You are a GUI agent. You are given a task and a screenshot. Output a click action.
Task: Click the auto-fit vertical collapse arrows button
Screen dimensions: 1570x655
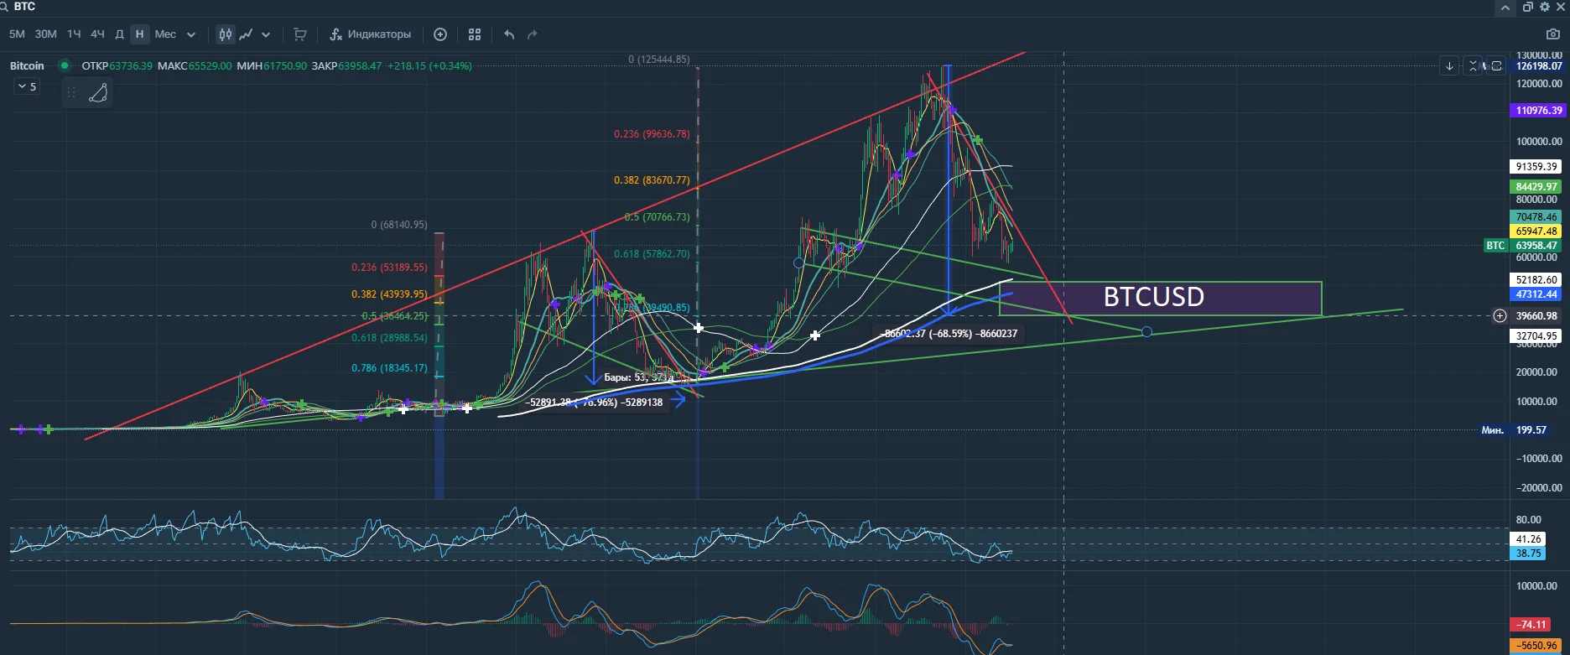pos(1473,65)
